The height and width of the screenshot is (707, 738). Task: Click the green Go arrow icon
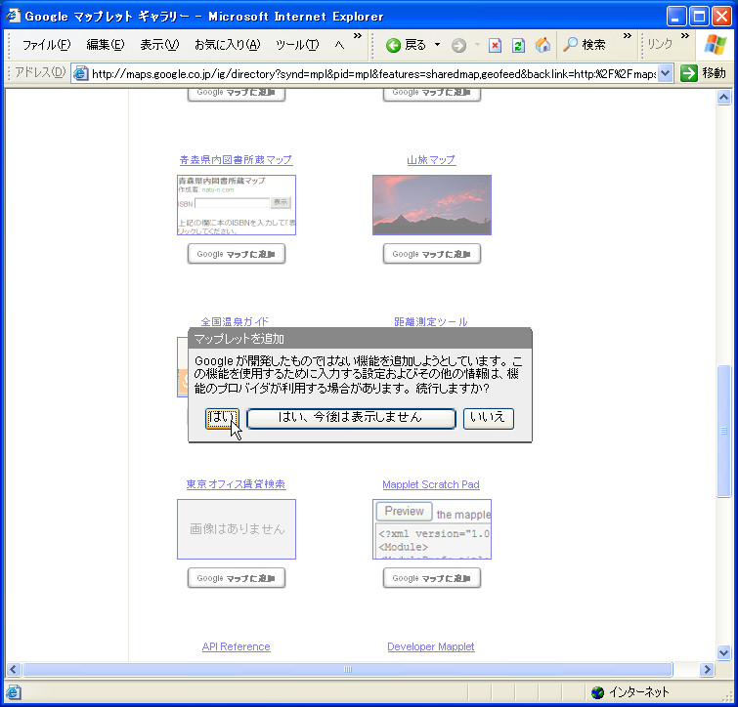(x=688, y=73)
